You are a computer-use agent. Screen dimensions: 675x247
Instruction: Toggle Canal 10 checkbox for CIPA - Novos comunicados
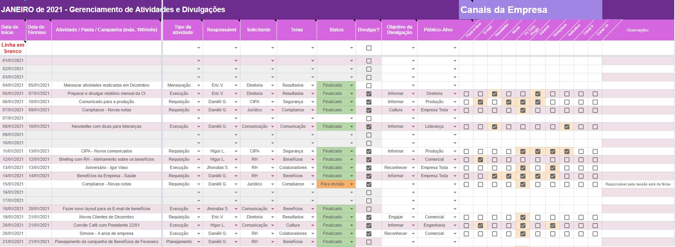595,151
